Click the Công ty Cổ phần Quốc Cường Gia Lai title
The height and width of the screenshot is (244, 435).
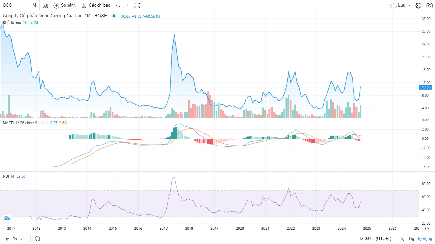(42, 16)
